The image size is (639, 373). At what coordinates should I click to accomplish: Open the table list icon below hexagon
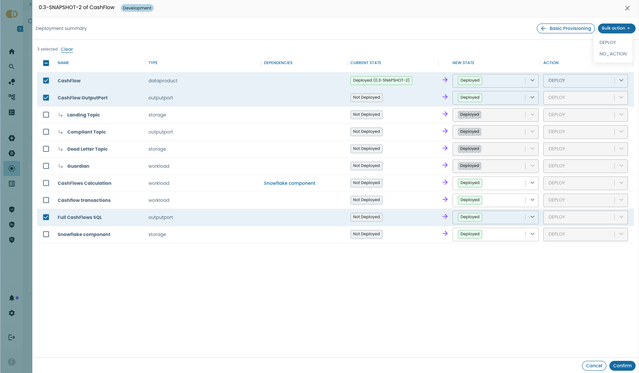coord(12,184)
